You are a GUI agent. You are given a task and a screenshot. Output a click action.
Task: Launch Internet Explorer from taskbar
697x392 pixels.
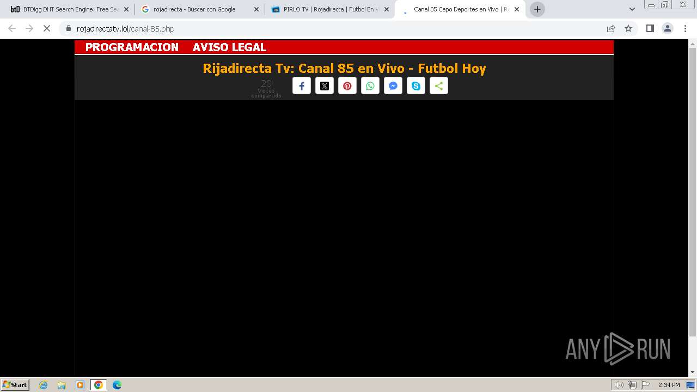tap(44, 385)
